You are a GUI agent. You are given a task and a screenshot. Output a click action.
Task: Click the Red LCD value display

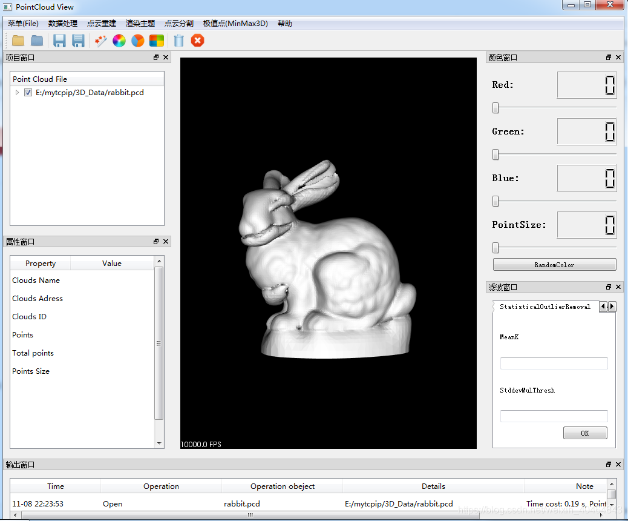point(587,85)
